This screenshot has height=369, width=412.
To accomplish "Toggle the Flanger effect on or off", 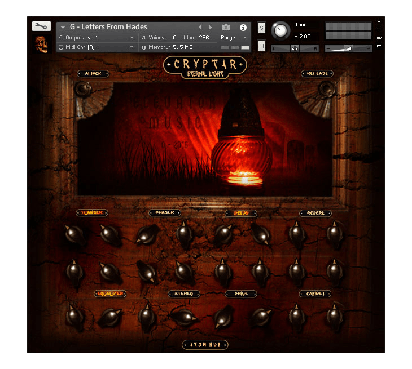I will 91,213.
